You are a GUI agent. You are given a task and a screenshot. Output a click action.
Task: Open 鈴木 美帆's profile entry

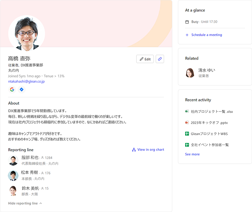pyautogui.click(x=30, y=188)
